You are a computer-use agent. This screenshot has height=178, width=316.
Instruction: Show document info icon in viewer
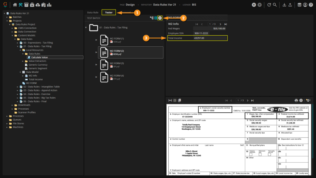click(x=301, y=100)
